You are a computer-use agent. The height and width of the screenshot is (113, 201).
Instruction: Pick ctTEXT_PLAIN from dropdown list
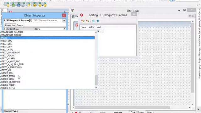tap(47, 56)
